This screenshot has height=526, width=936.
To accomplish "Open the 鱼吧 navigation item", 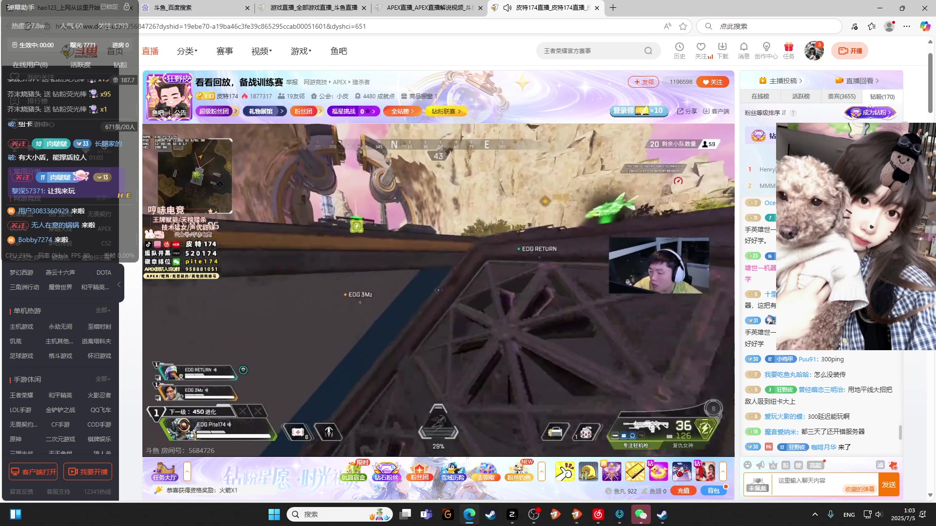I will [x=338, y=51].
